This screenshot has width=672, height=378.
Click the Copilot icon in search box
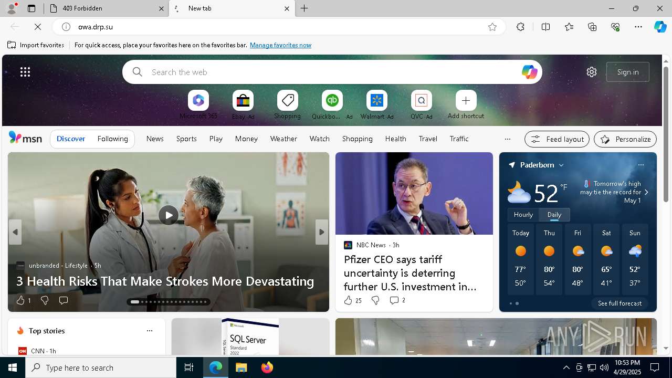[x=529, y=72]
